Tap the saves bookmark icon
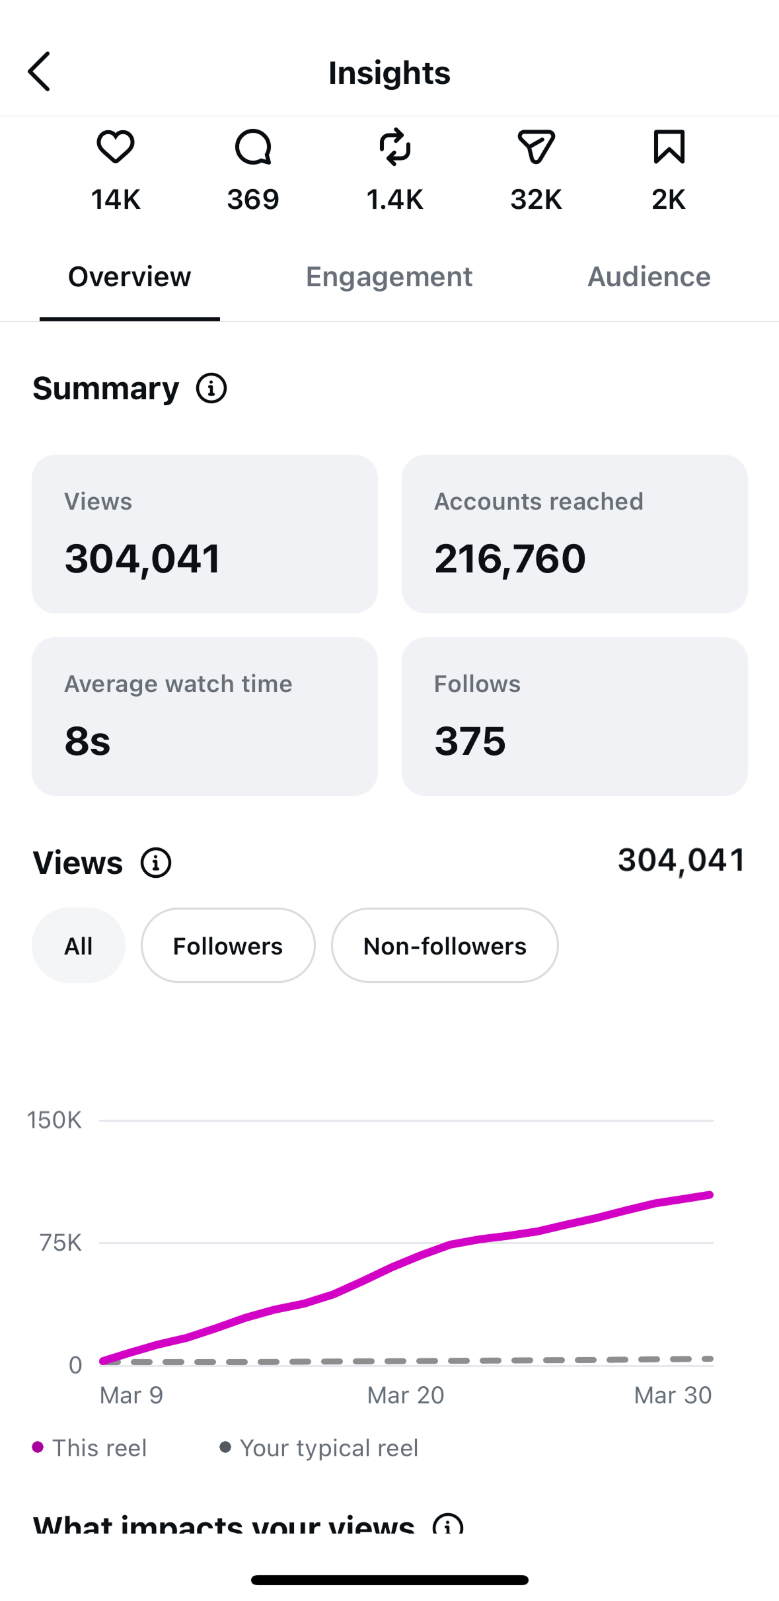 click(x=669, y=147)
